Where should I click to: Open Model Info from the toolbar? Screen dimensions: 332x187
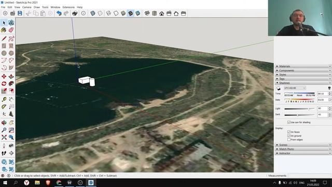click(x=84, y=14)
